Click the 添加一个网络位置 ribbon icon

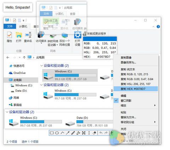click(x=64, y=35)
